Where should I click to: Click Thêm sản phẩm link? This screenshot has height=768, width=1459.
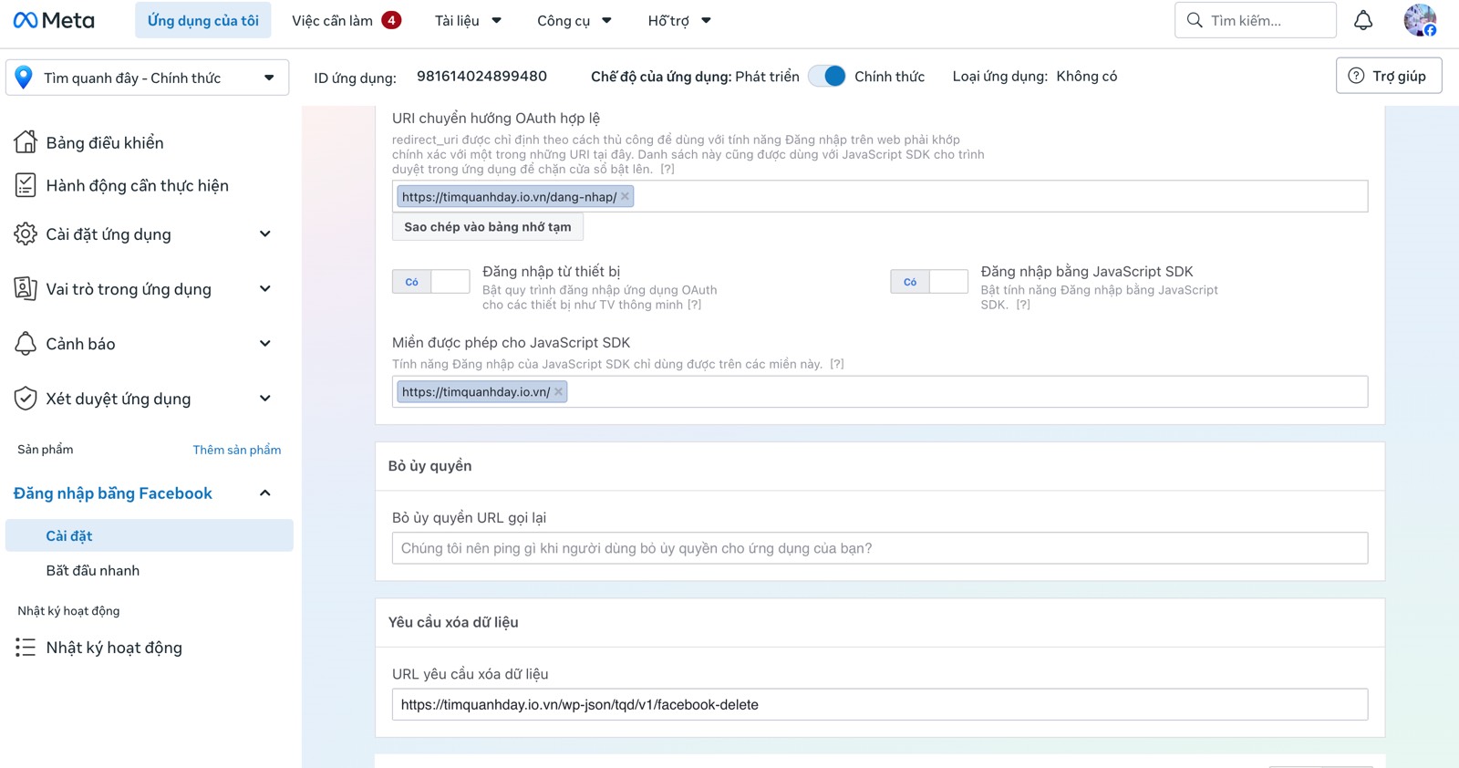(237, 450)
